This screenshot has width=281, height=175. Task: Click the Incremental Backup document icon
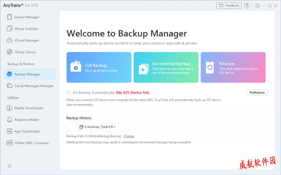click(144, 69)
